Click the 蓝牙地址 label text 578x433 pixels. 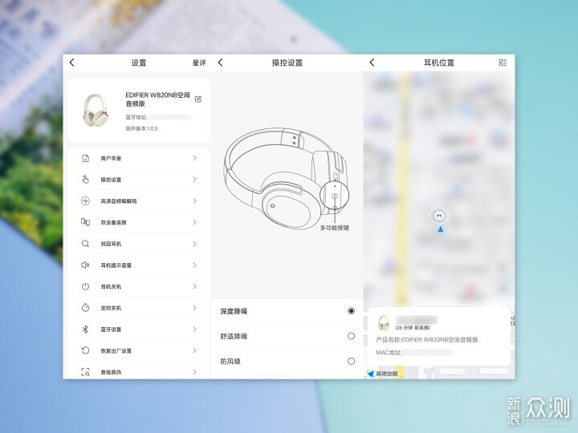[x=136, y=117]
